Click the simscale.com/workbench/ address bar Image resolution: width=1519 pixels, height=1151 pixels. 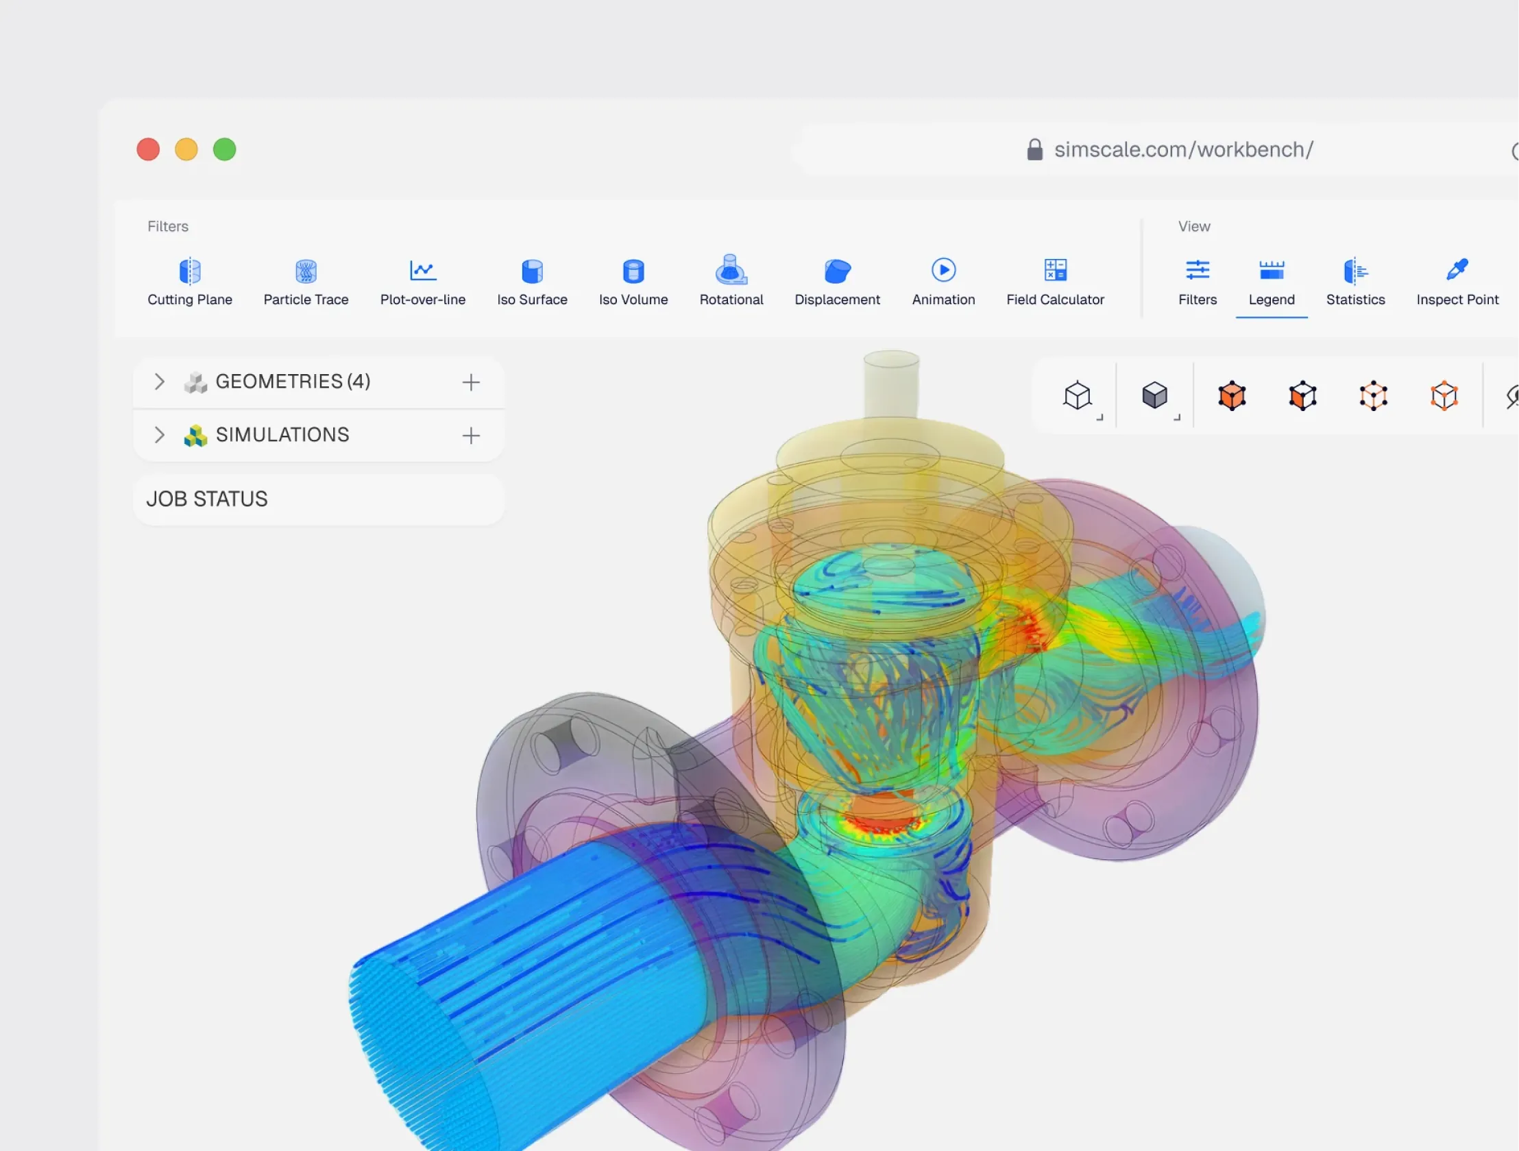click(x=1160, y=149)
